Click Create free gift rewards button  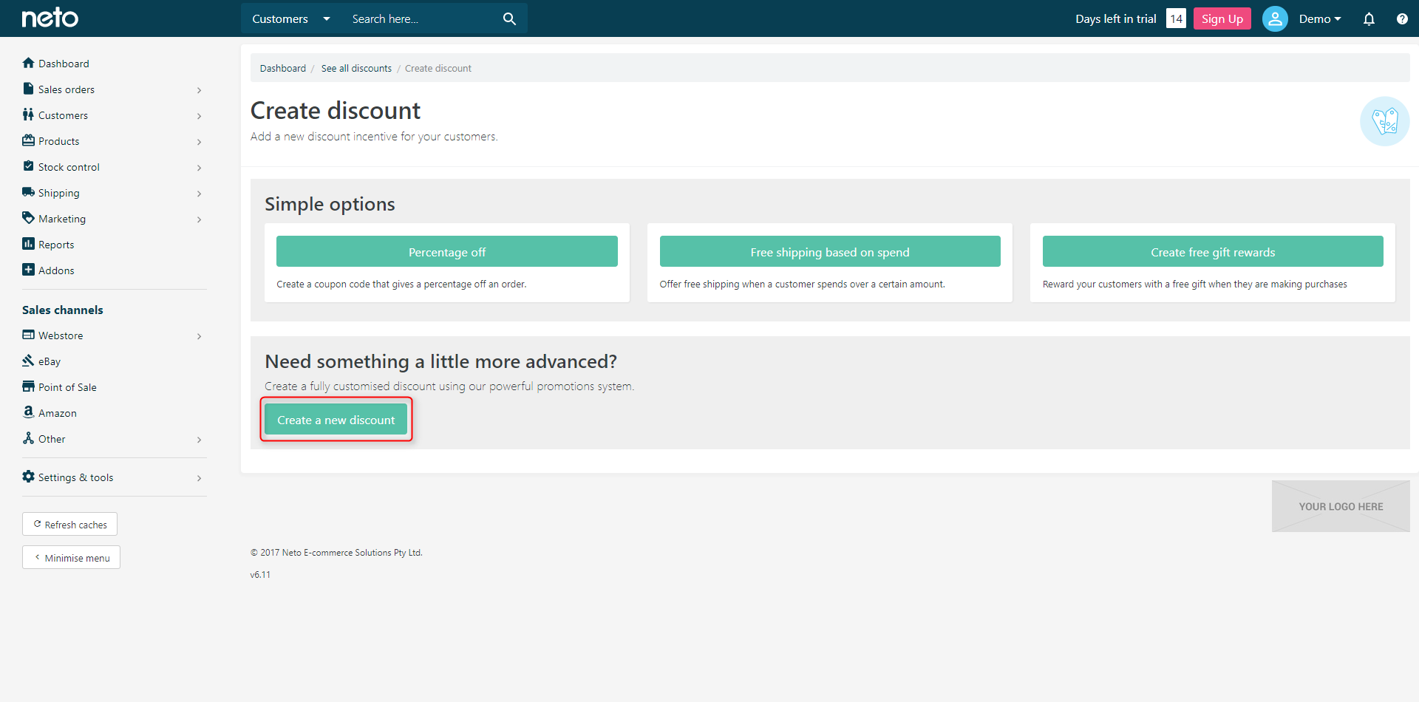pyautogui.click(x=1213, y=251)
